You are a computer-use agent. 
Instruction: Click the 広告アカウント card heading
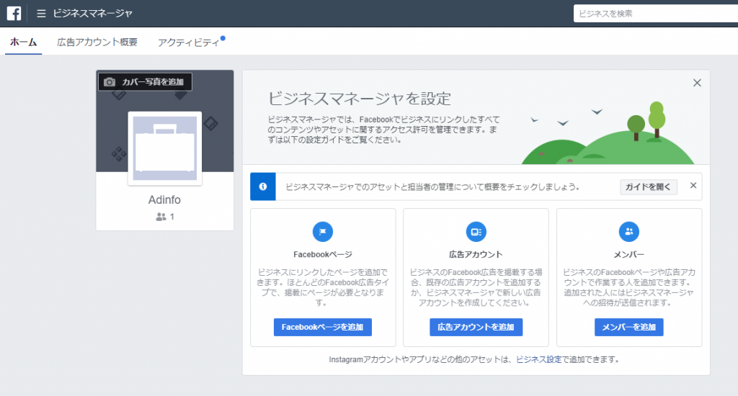pos(476,254)
